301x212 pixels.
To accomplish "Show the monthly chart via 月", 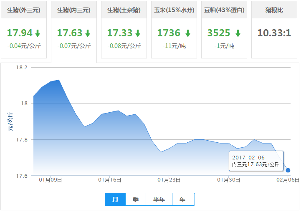I will coord(115,199).
